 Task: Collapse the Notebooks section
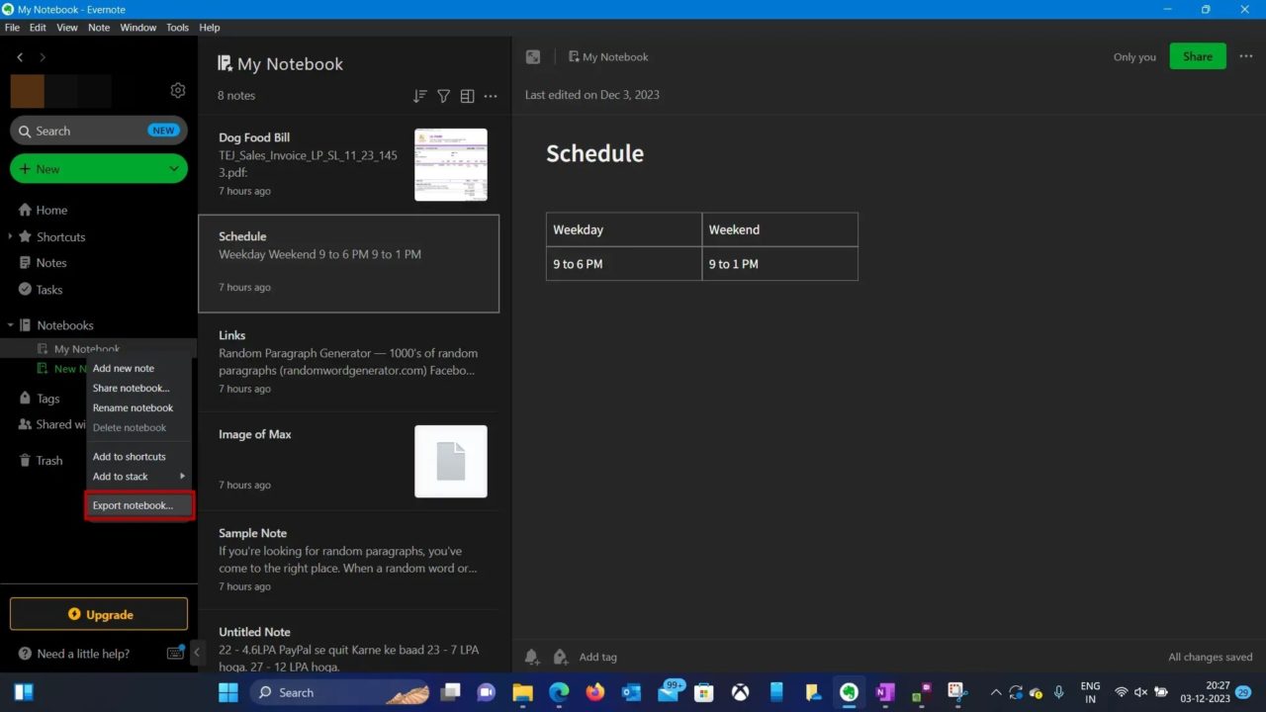point(10,324)
